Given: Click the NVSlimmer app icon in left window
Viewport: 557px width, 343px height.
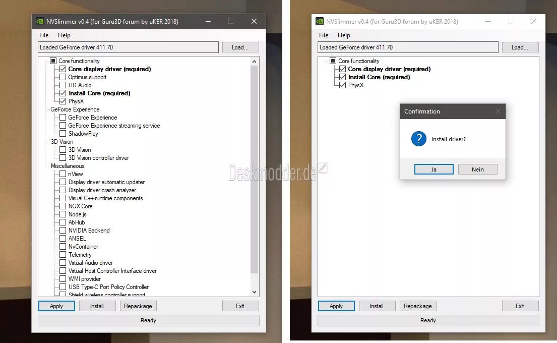Looking at the screenshot, I should click(x=40, y=21).
